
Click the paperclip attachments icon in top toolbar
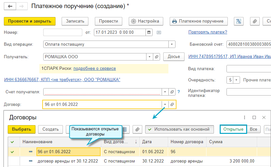coord(255,21)
